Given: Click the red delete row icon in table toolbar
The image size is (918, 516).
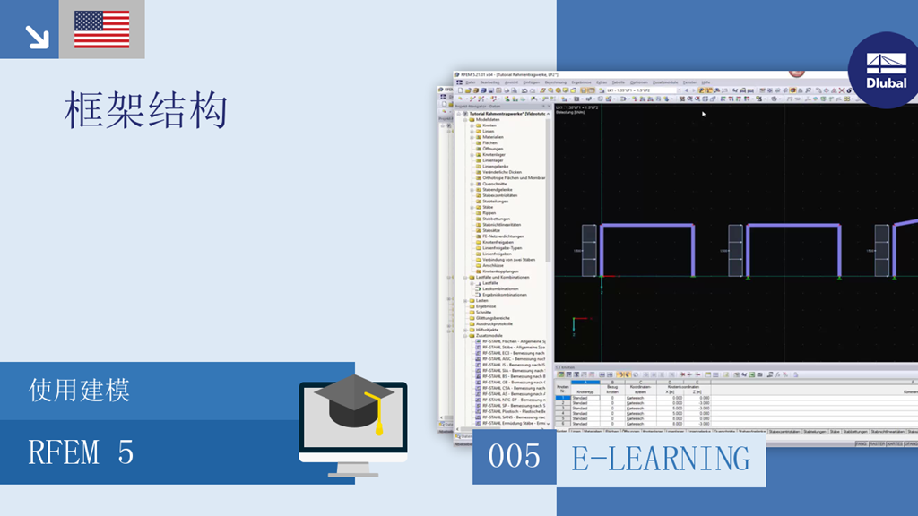Looking at the screenshot, I should coord(682,374).
